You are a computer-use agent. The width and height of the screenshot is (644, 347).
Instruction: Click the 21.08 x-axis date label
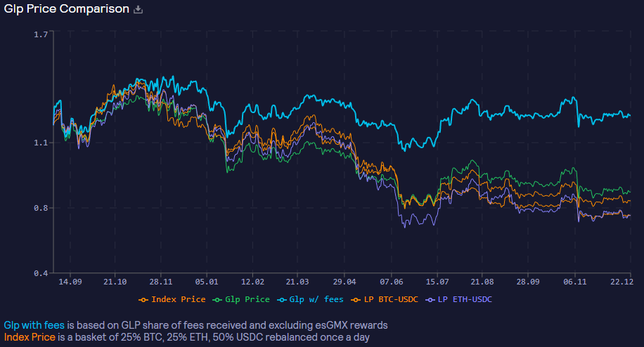tap(482, 282)
